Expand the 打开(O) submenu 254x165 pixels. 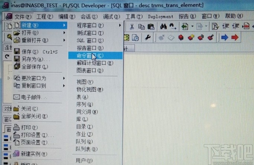pyautogui.click(x=41, y=33)
